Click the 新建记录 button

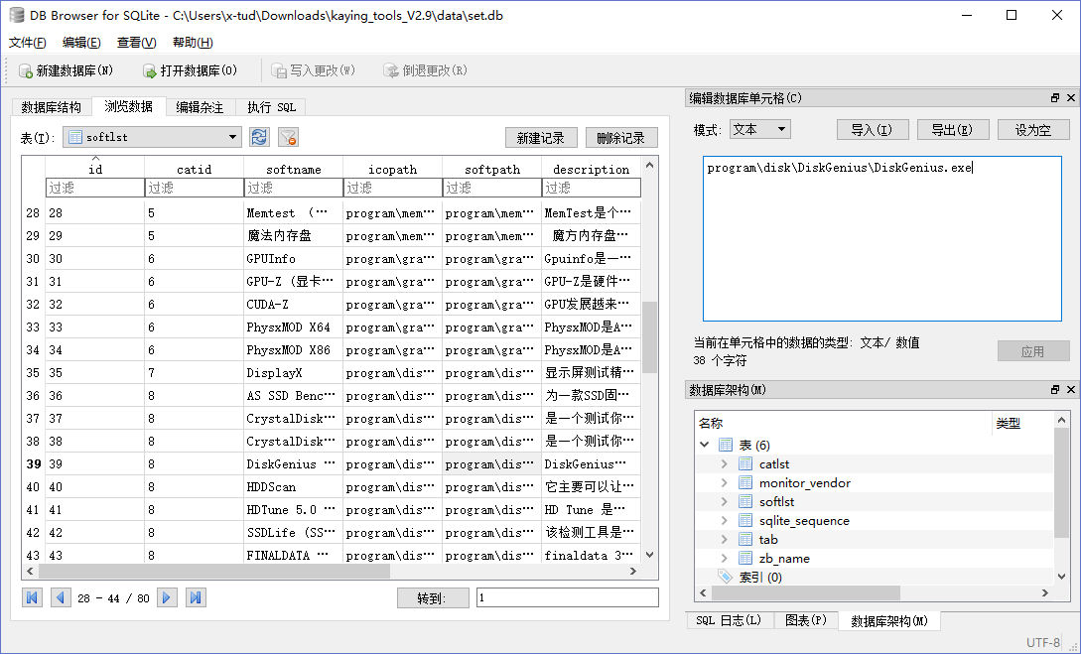pyautogui.click(x=540, y=138)
